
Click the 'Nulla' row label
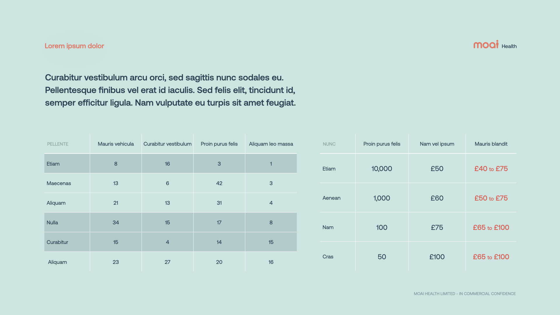[x=52, y=223]
